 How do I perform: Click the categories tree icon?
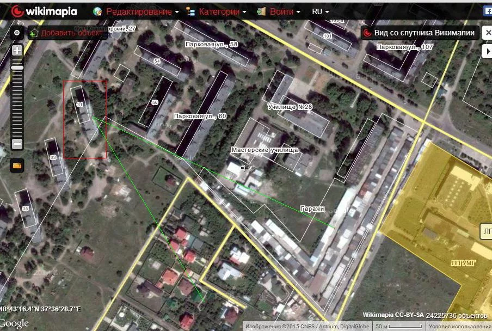pos(190,11)
